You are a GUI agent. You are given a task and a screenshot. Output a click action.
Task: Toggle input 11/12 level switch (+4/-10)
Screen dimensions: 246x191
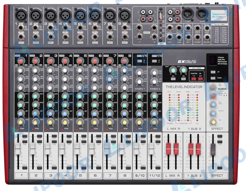154,61
